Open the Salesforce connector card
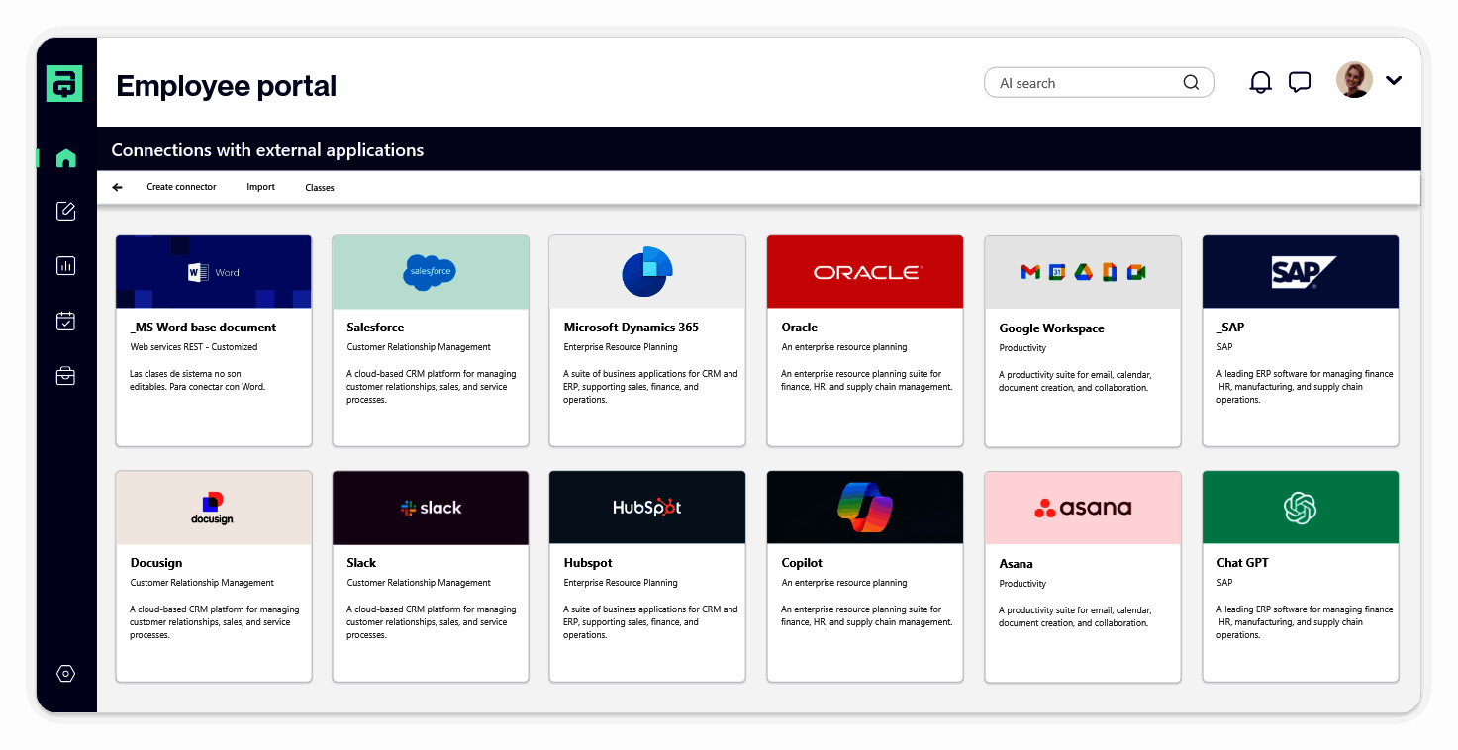 pos(430,340)
